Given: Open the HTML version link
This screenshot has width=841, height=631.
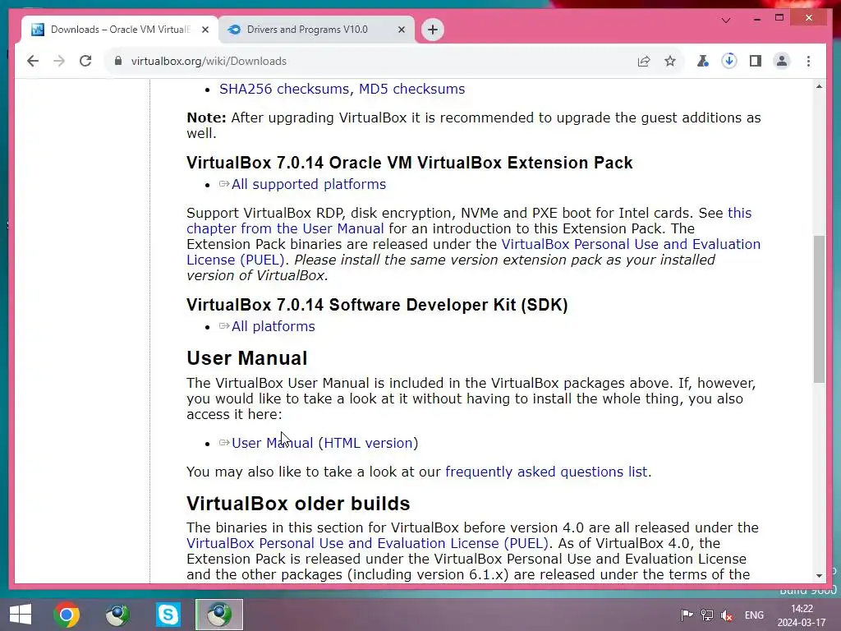Looking at the screenshot, I should 368,443.
